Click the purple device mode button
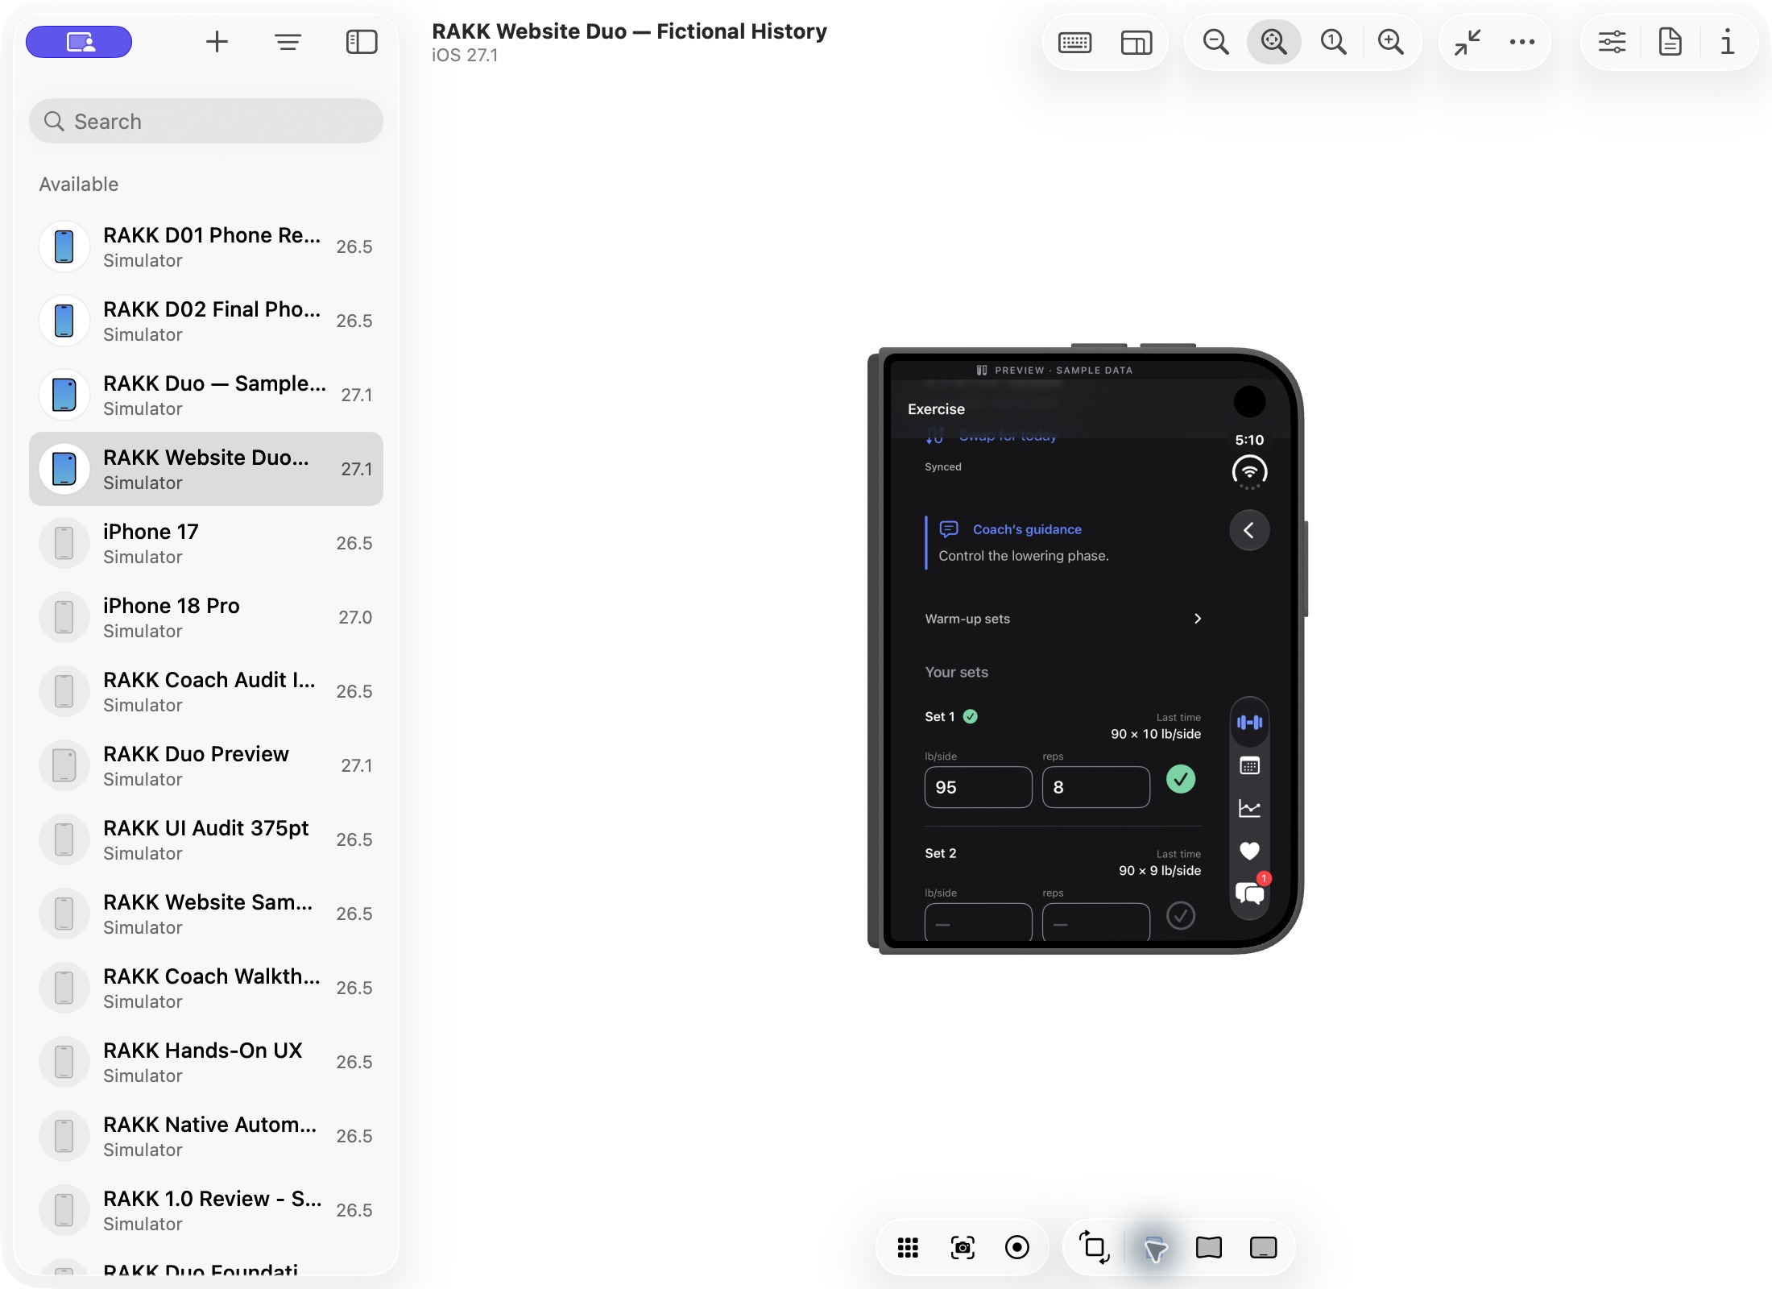 click(x=79, y=42)
